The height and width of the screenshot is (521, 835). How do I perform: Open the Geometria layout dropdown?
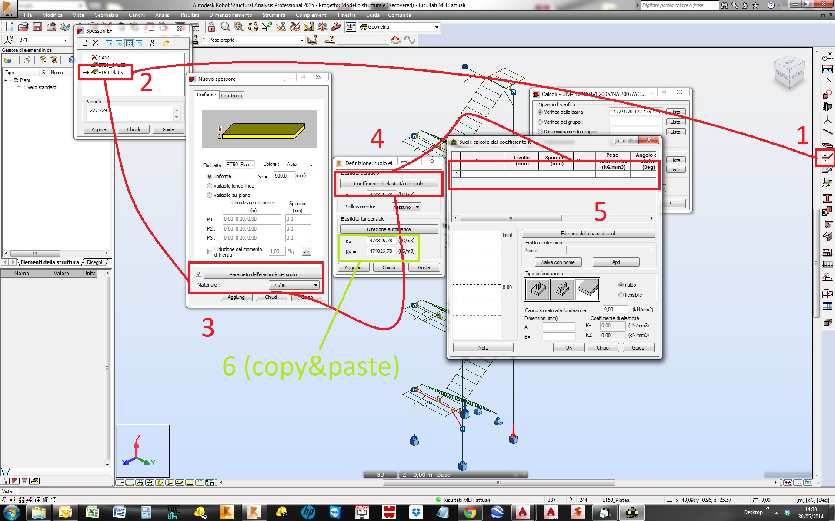point(437,27)
